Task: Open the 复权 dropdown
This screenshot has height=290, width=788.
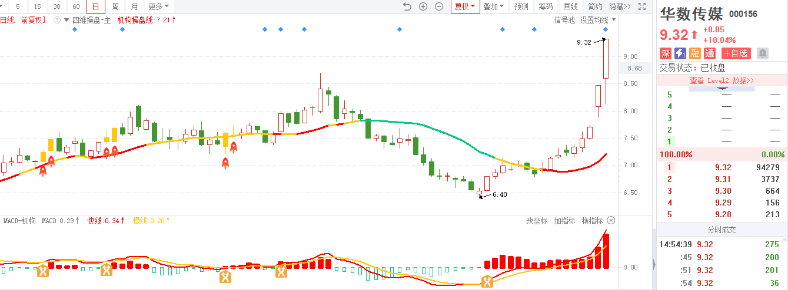Action: click(464, 6)
